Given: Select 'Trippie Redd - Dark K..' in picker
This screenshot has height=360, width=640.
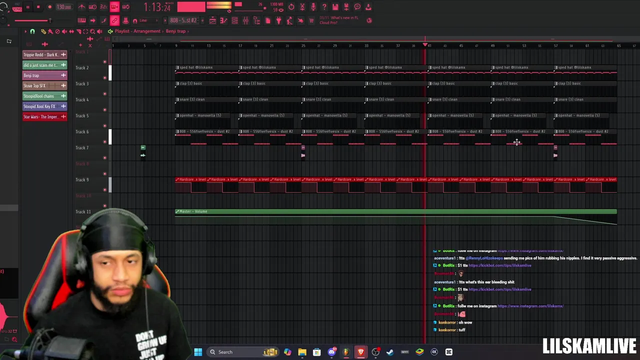Looking at the screenshot, I should point(44,54).
